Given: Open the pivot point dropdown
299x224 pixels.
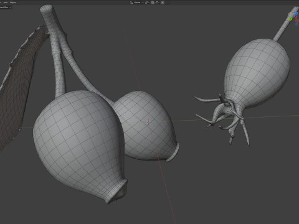Looking at the screenshot, I should pos(147,2).
